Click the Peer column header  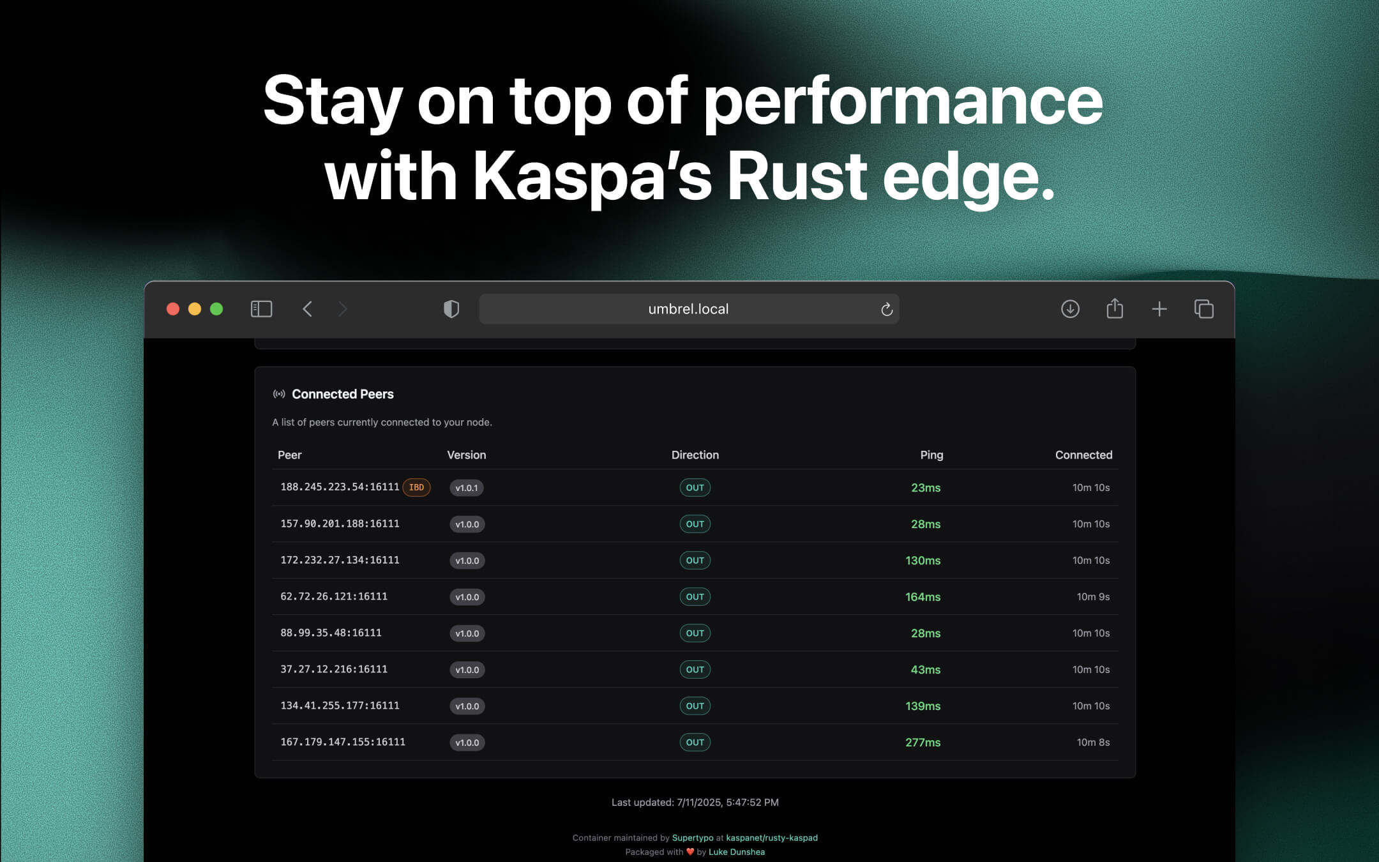pos(289,455)
